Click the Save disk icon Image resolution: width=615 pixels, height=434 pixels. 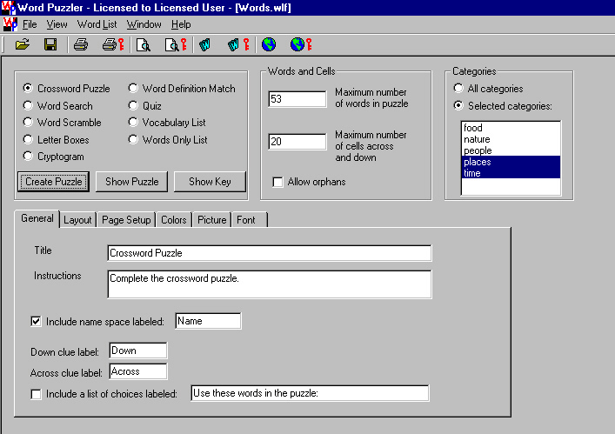click(x=50, y=44)
